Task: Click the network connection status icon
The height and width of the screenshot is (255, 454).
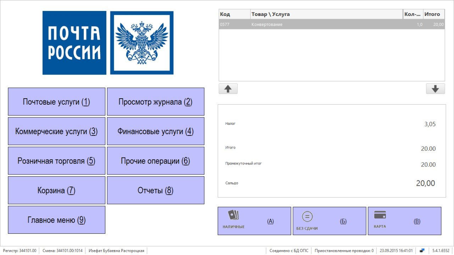Action: coord(422,251)
